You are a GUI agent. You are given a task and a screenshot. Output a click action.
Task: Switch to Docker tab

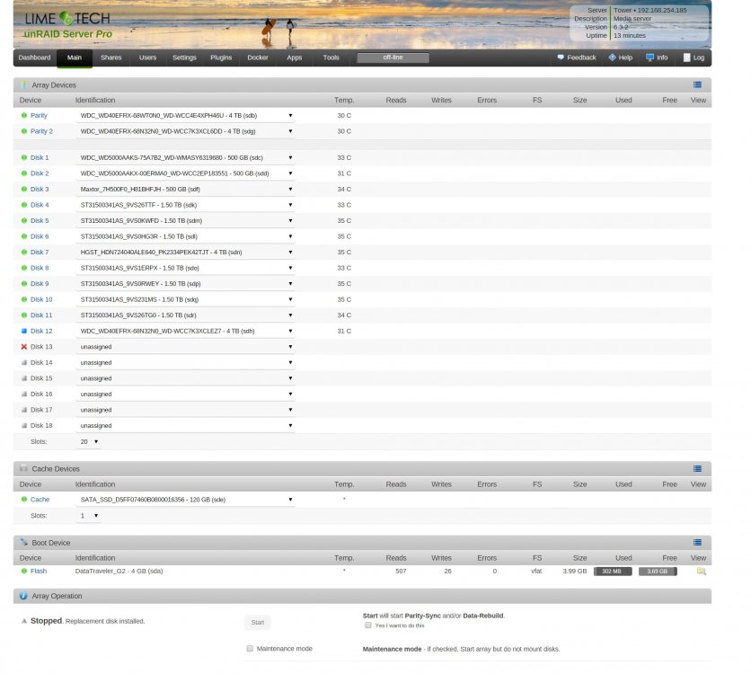[258, 58]
